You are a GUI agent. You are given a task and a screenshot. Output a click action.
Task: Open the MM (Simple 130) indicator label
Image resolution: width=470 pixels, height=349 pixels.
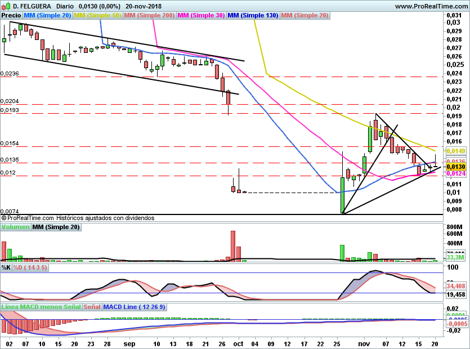pyautogui.click(x=253, y=15)
